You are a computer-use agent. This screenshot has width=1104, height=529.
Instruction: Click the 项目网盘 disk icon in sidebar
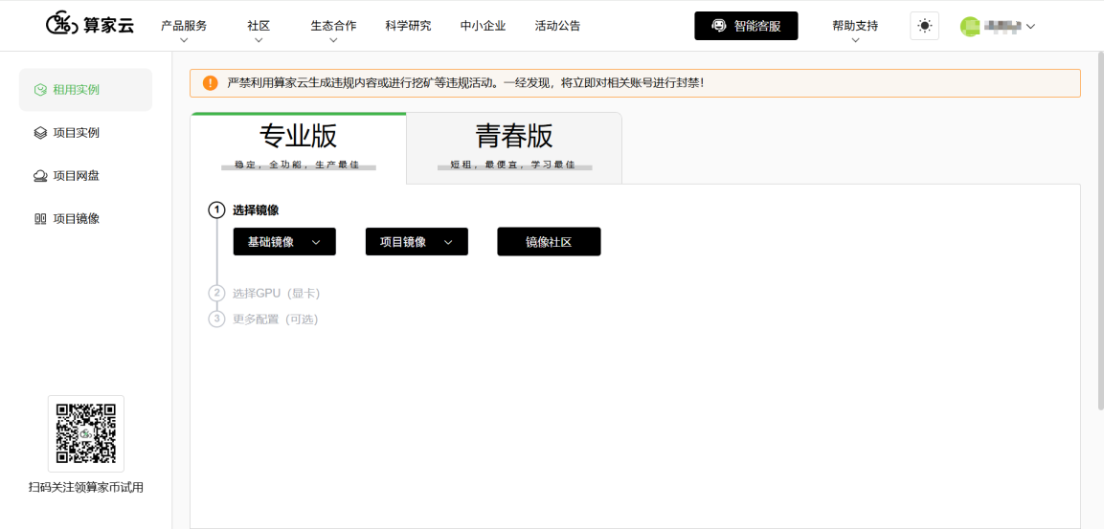tap(40, 176)
